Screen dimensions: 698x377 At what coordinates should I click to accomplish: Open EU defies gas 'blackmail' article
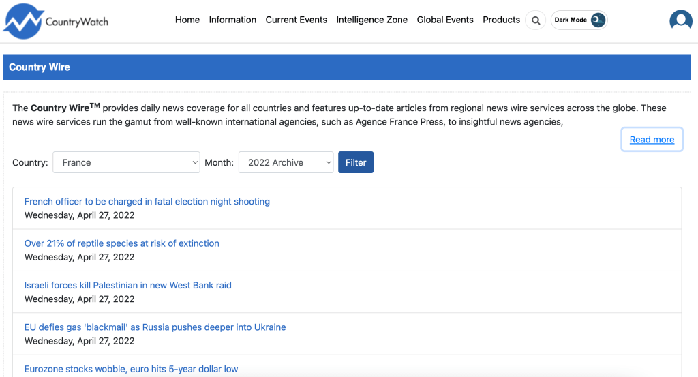pyautogui.click(x=155, y=327)
